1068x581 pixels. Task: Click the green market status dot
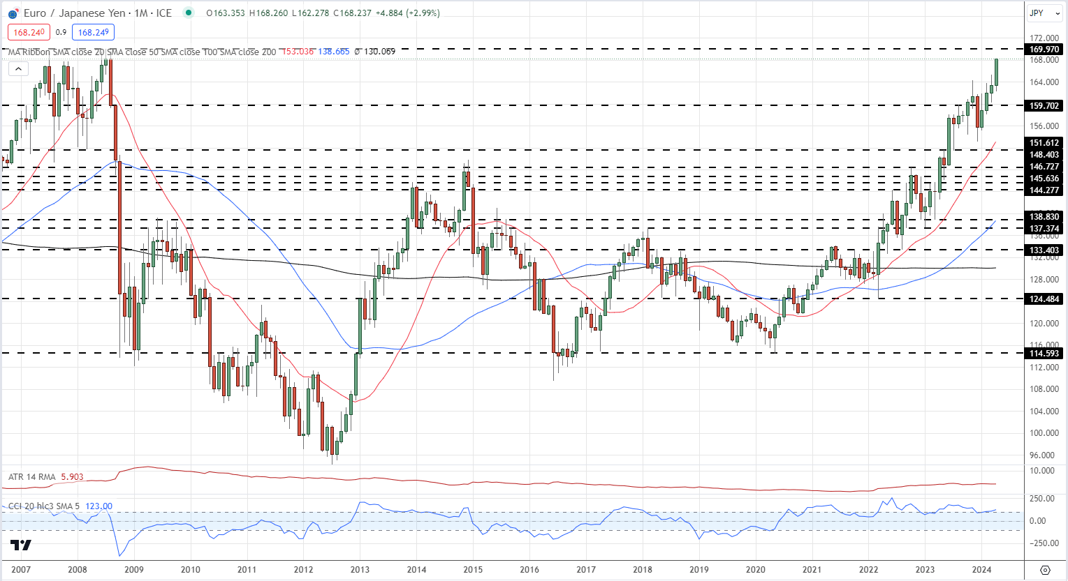tap(188, 13)
